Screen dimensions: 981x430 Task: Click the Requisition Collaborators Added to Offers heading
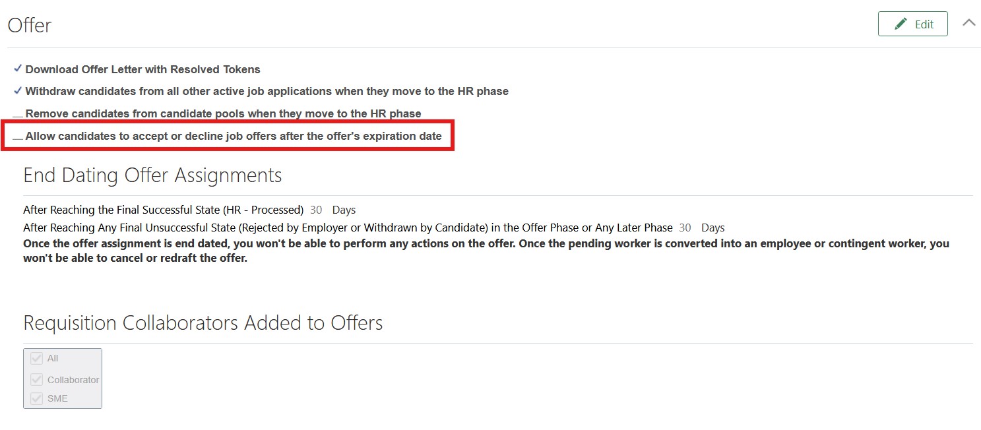203,322
